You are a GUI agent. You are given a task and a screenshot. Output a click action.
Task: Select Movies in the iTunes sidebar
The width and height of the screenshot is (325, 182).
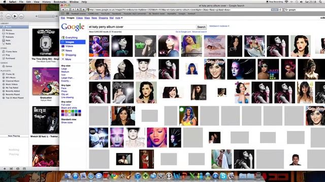(9, 30)
